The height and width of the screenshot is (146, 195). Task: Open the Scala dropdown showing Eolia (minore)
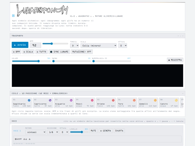pyautogui.click(x=99, y=45)
